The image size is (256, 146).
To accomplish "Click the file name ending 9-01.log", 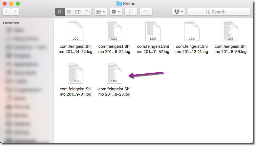I will click(x=75, y=92).
